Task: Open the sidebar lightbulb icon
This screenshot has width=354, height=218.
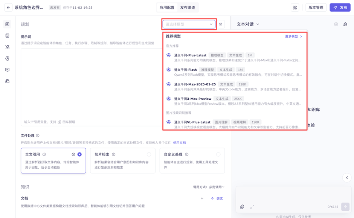Action: point(7,58)
